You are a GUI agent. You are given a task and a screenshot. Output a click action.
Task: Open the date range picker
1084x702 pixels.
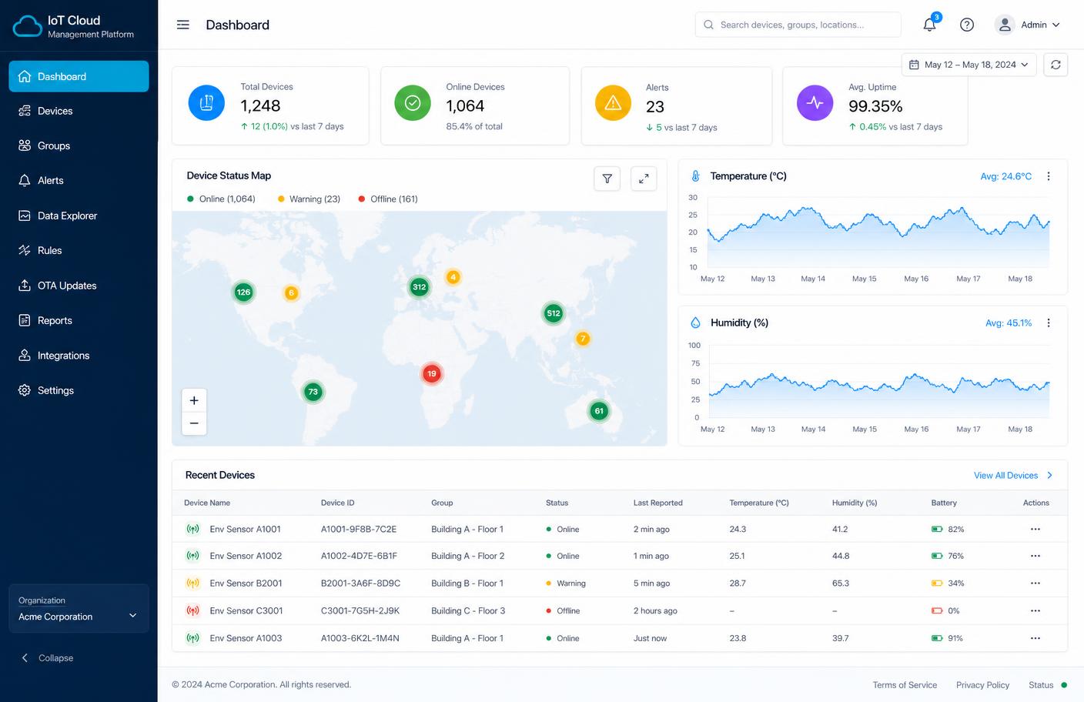click(x=969, y=65)
